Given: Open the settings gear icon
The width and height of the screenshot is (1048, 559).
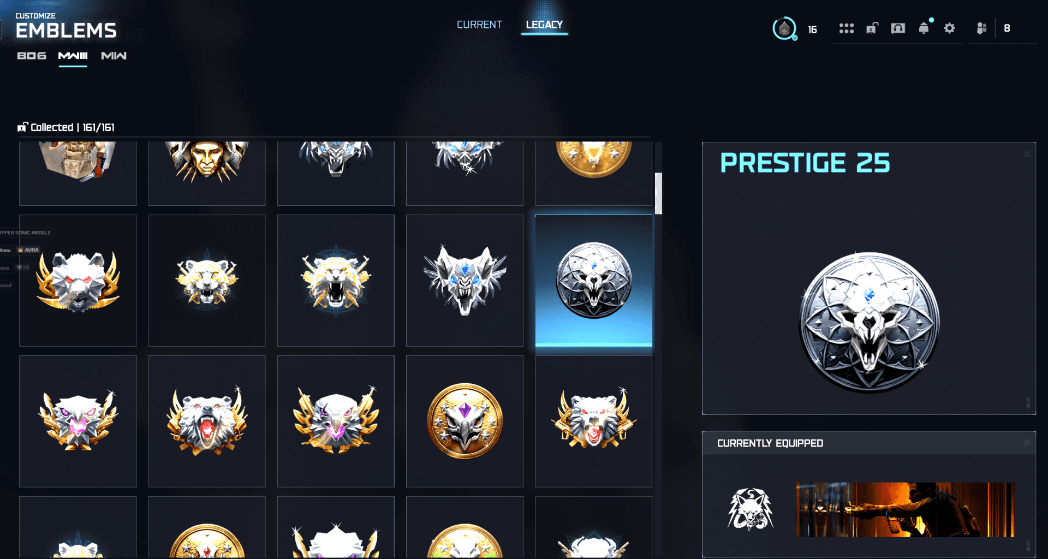Looking at the screenshot, I should click(x=950, y=28).
